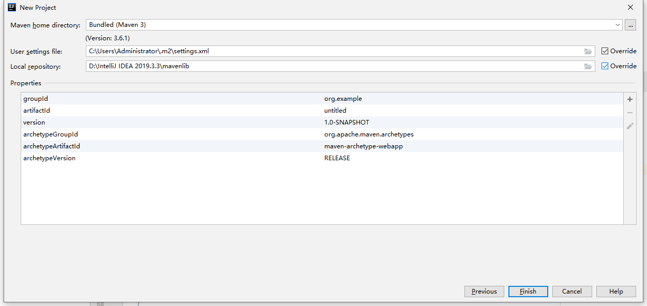Click the org.apache.maven.archetypes value cell
Screen dimensions: 647x306
(x=369, y=134)
